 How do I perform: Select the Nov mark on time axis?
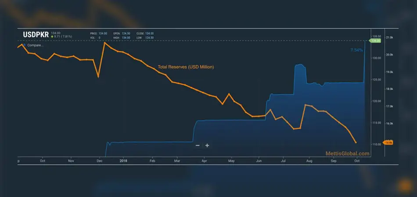point(71,161)
